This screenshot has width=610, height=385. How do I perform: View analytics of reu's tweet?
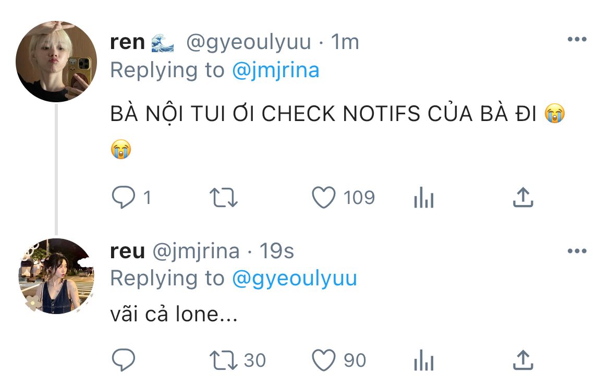tap(424, 360)
